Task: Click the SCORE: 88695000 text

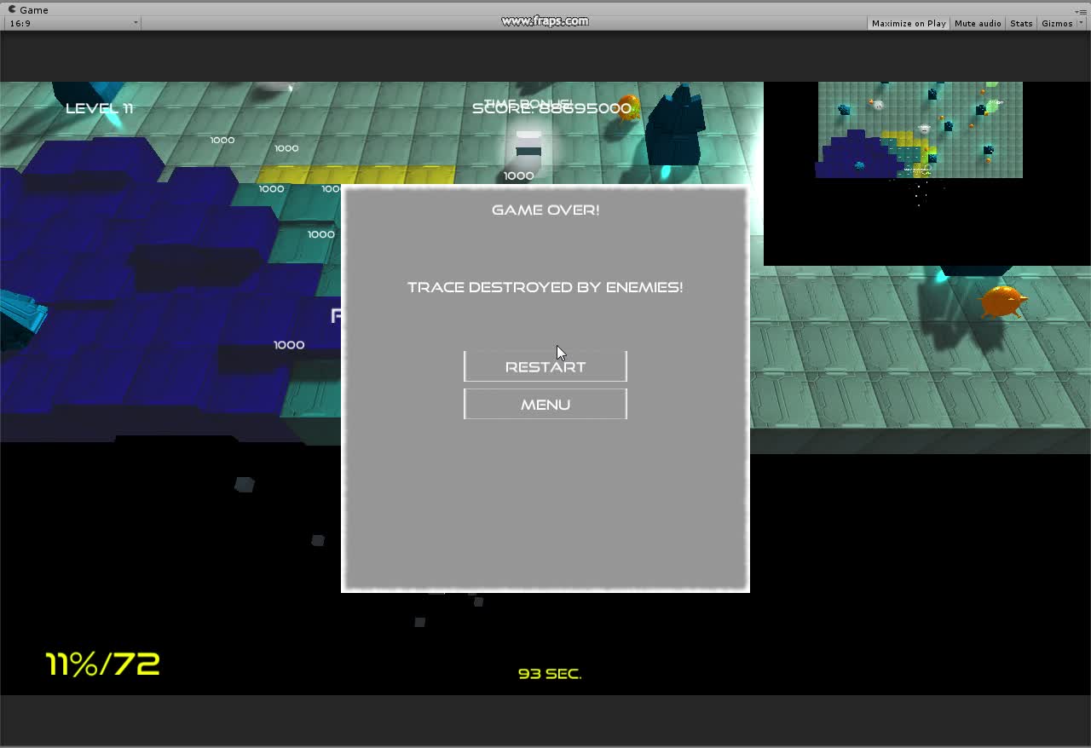Action: tap(551, 108)
